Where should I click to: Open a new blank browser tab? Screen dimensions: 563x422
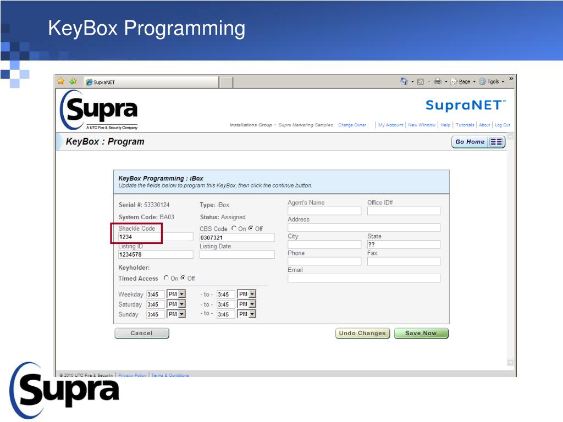226,82
